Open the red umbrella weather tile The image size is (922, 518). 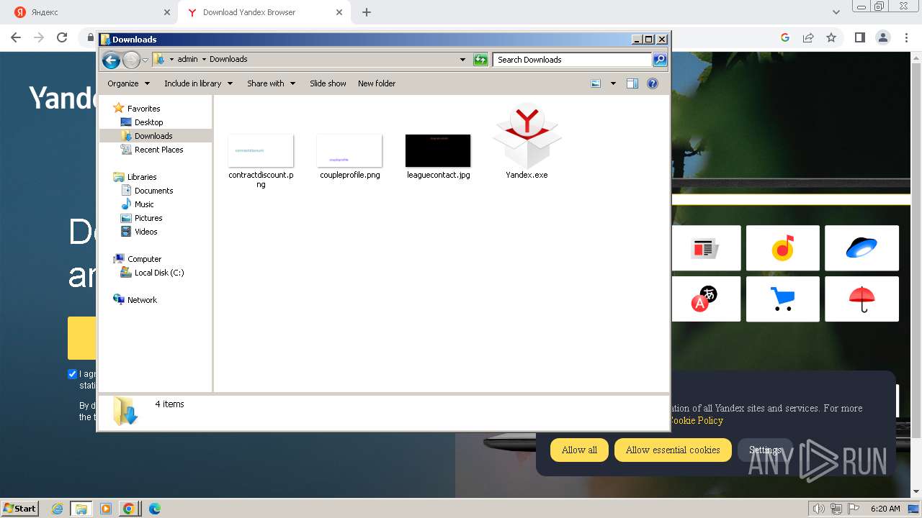[x=861, y=299]
